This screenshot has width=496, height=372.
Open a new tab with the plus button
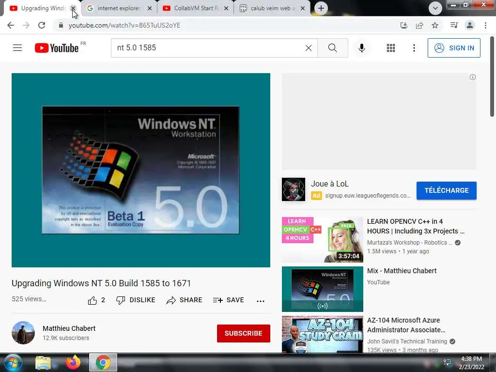321,8
